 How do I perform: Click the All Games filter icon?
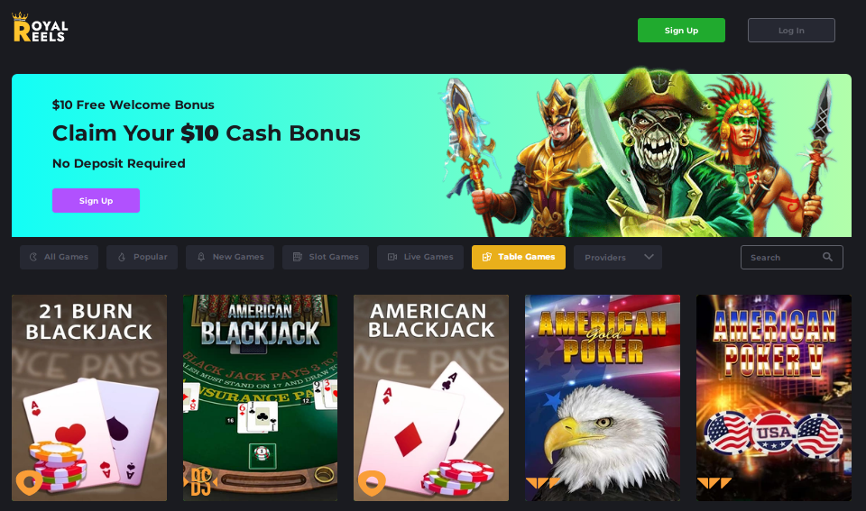(33, 257)
